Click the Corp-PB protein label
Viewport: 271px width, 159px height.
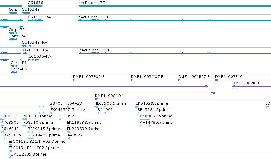pos(19,63)
